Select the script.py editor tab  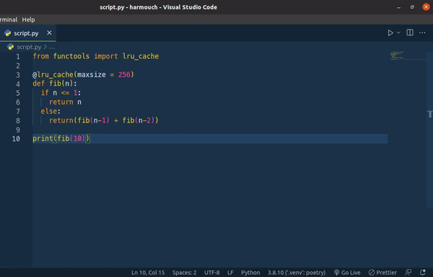coord(28,33)
